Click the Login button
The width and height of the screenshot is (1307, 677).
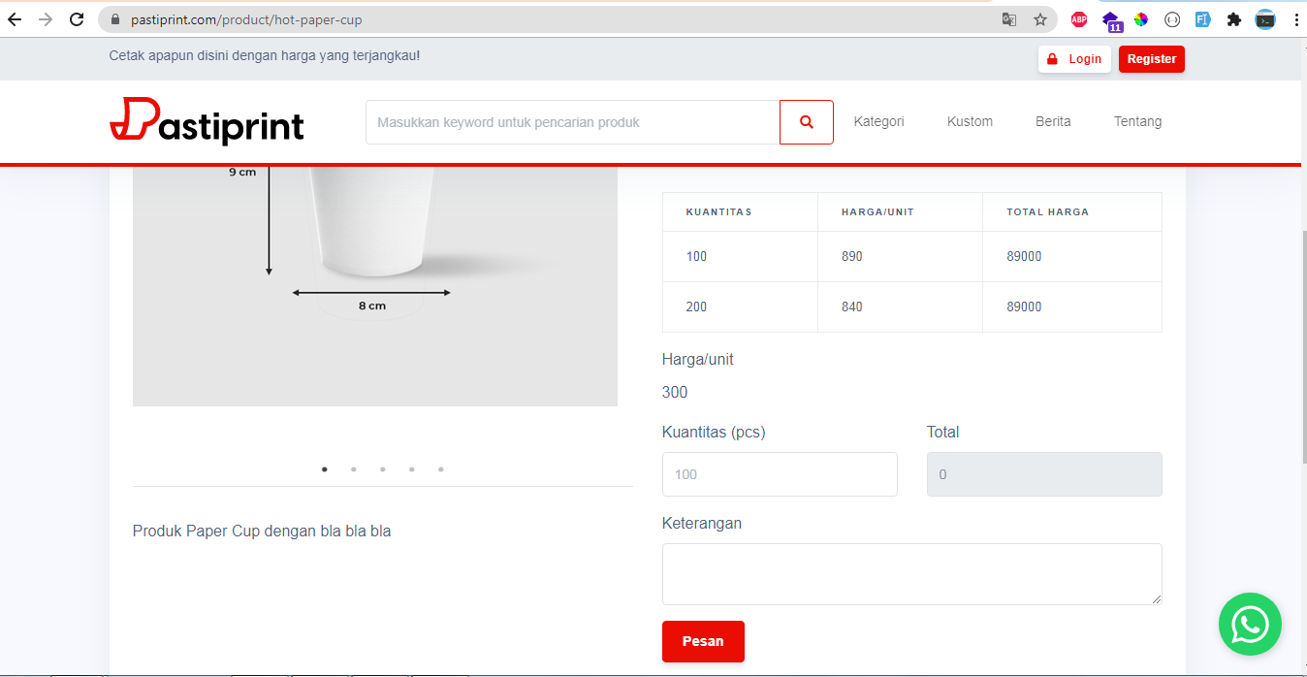pos(1074,59)
